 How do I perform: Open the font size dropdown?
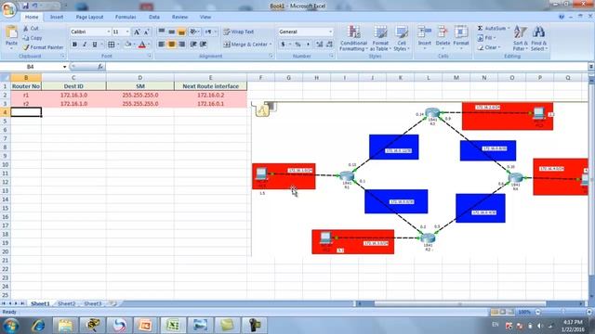click(x=127, y=32)
